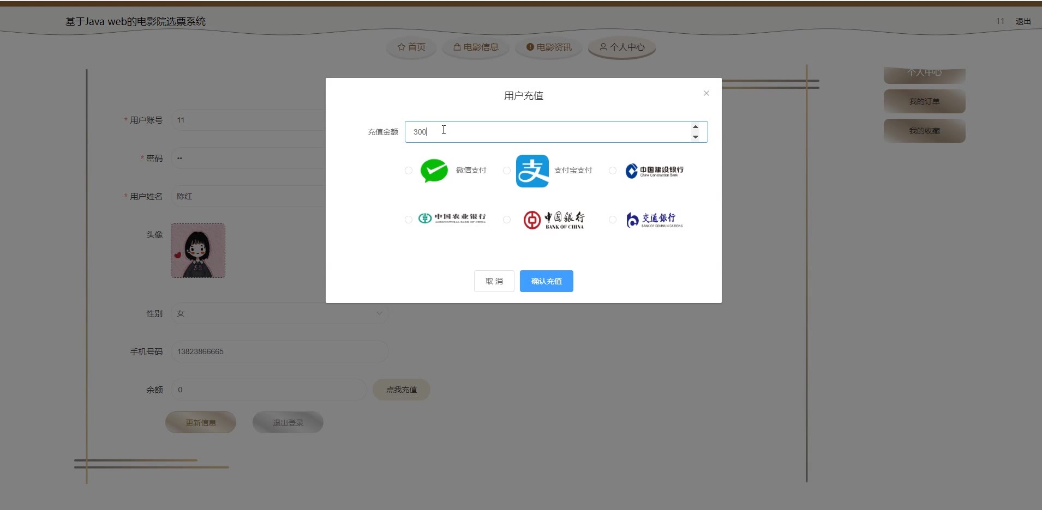Click the 余额 input field
The width and height of the screenshot is (1042, 510).
click(x=269, y=390)
